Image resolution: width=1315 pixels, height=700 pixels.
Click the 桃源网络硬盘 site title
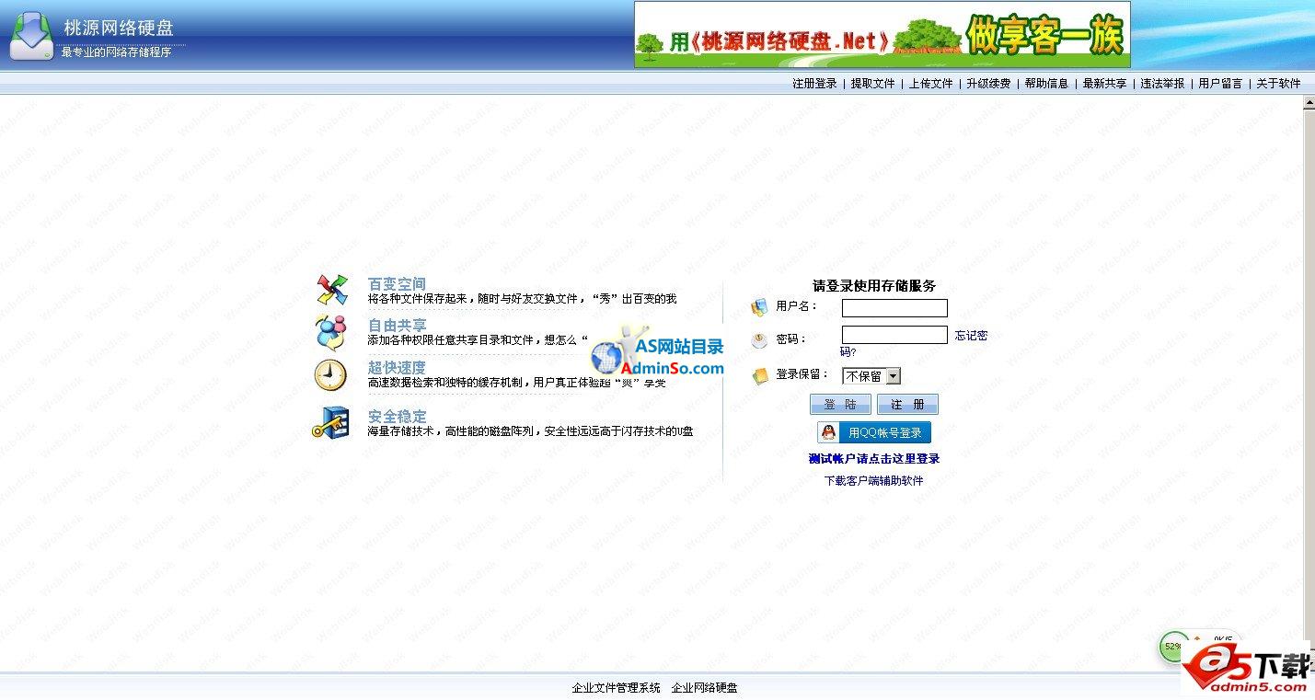click(x=119, y=29)
